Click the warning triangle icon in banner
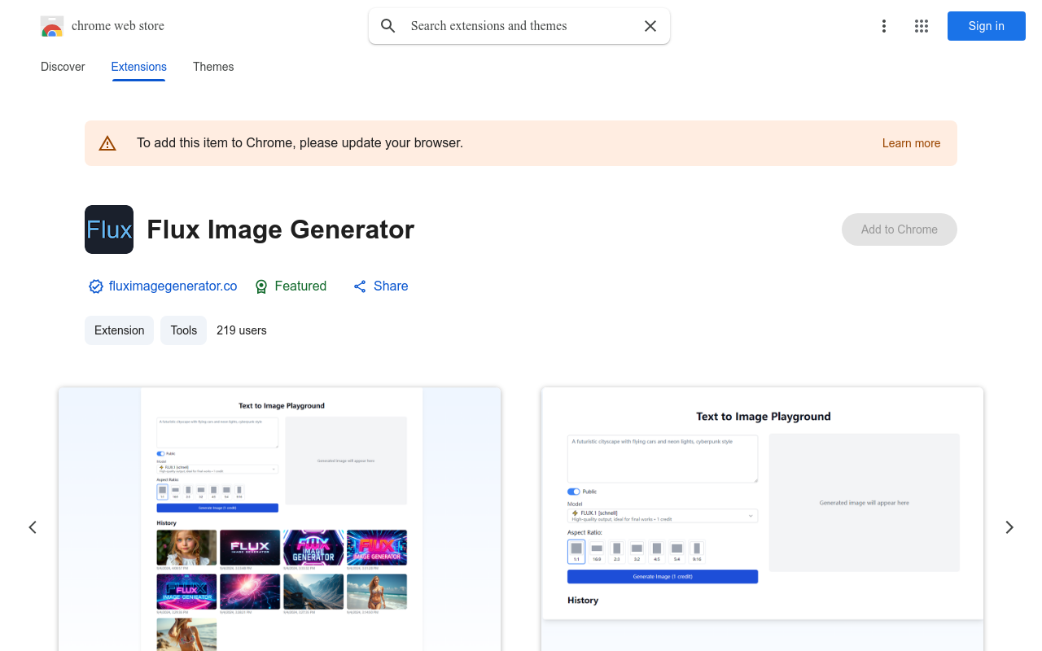This screenshot has width=1042, height=651. point(107,143)
